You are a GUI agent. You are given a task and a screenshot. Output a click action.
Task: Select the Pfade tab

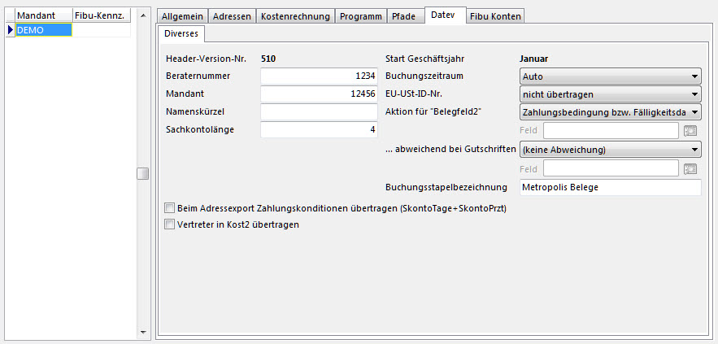(x=403, y=16)
